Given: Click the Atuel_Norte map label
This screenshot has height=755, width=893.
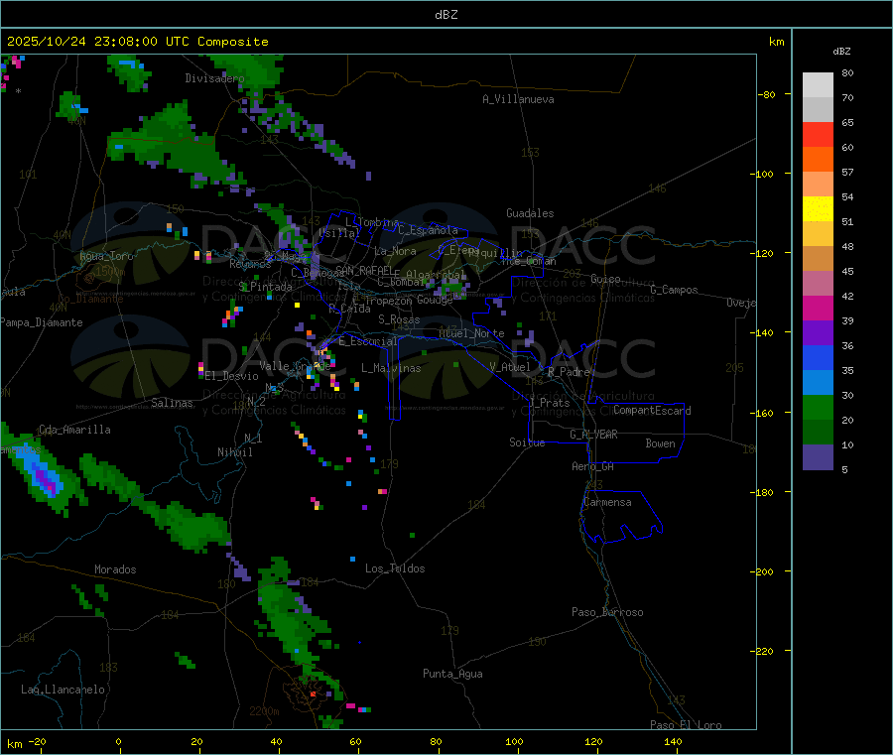Looking at the screenshot, I should pyautogui.click(x=471, y=333).
